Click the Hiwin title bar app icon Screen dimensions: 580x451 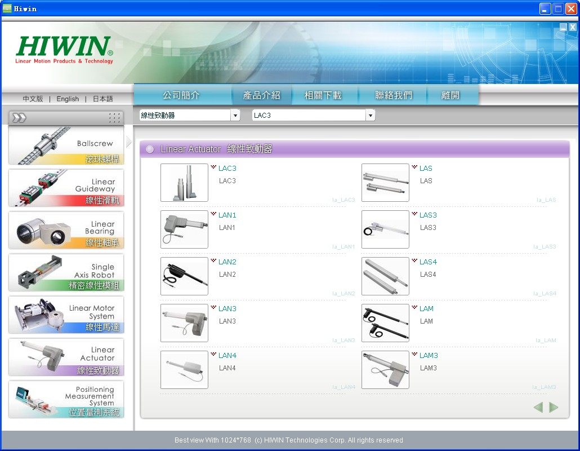pos(7,8)
